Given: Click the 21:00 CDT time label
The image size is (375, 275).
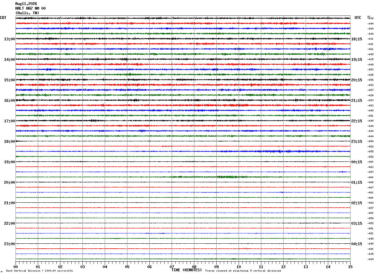Looking at the screenshot, I should pyautogui.click(x=9, y=203).
